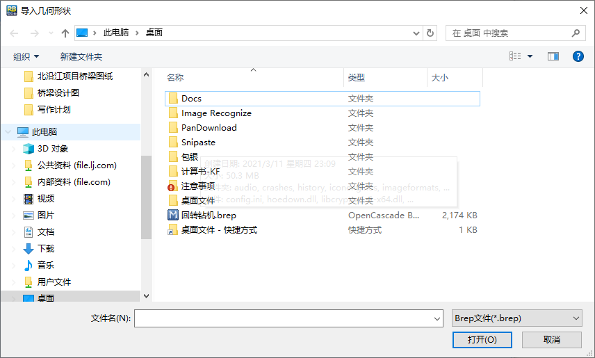The height and width of the screenshot is (358, 595).
Task: Open the 组织 menu
Action: point(26,56)
